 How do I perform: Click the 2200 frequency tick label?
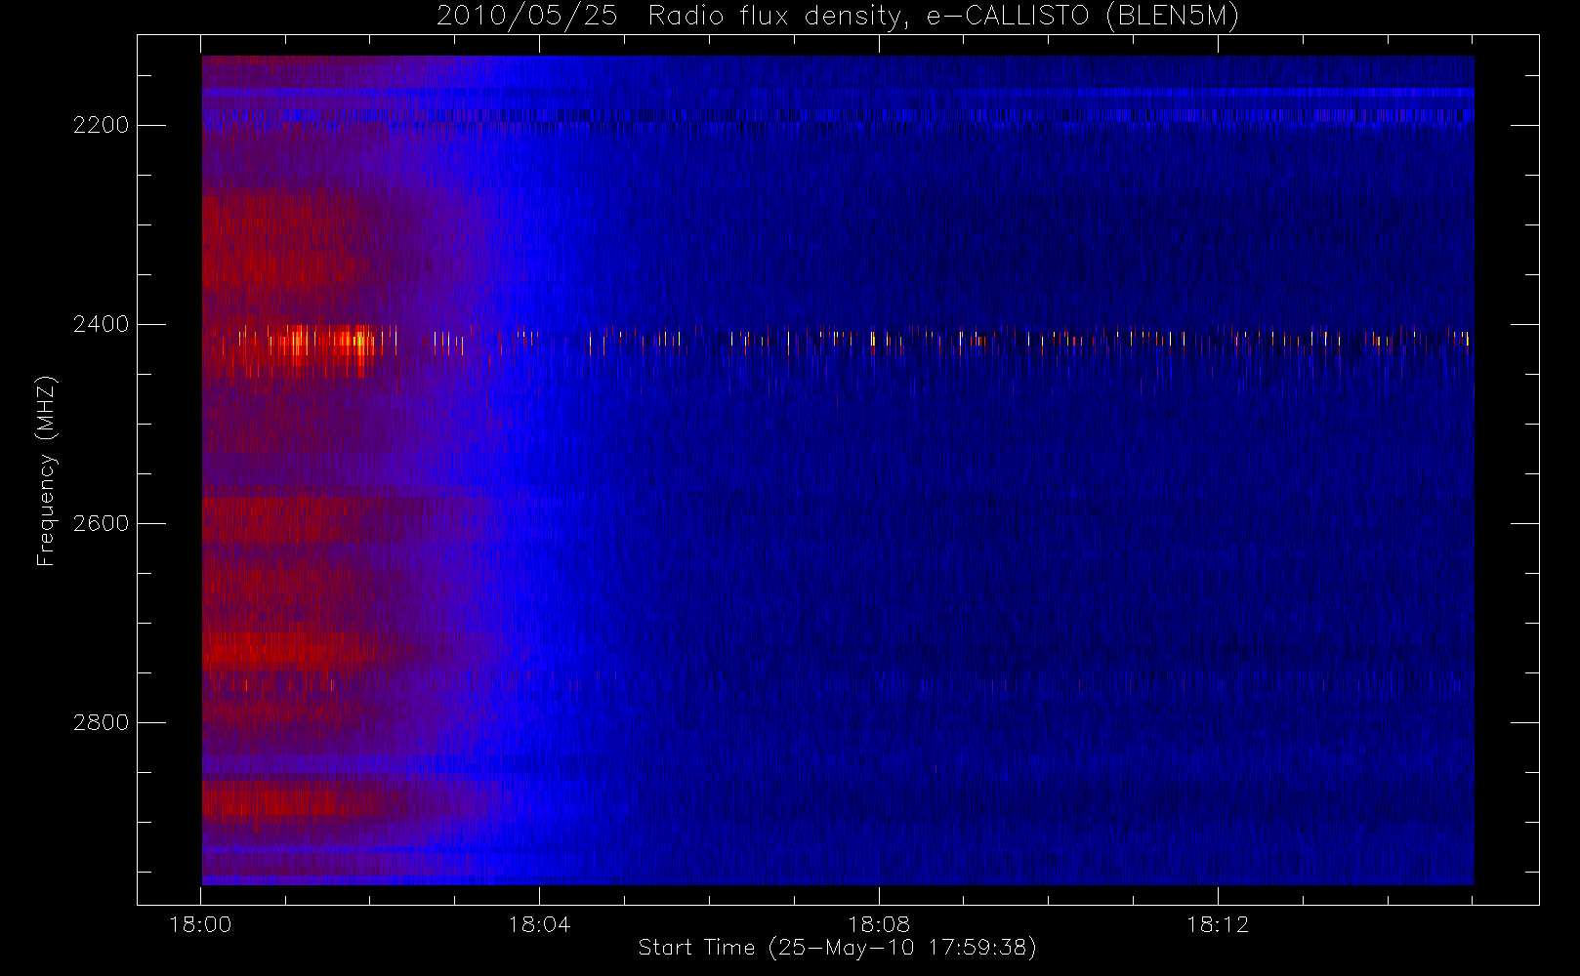tap(101, 125)
